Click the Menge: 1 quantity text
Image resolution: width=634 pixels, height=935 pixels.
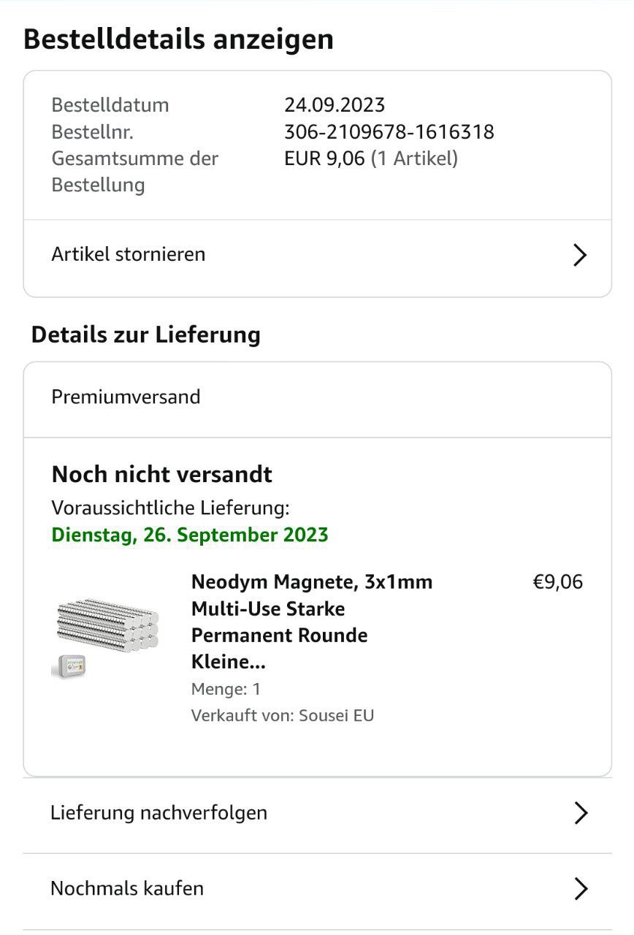pos(226,689)
